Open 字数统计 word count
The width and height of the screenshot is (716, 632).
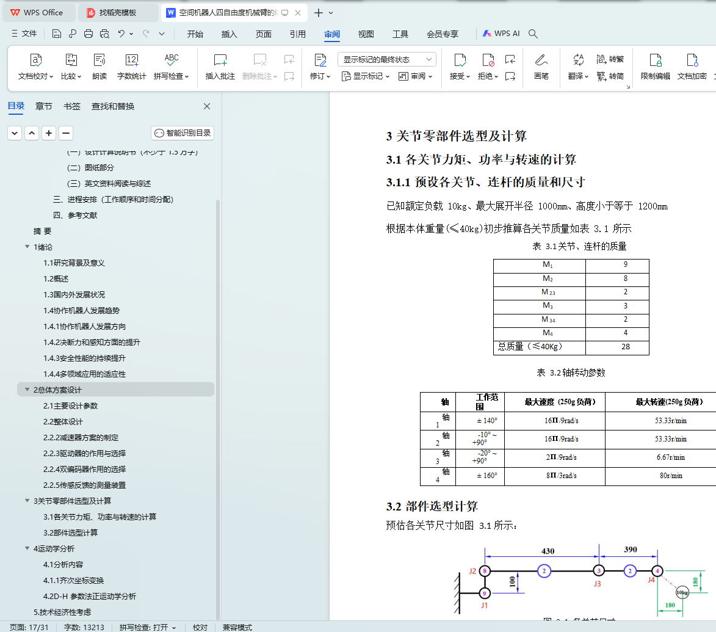[131, 67]
